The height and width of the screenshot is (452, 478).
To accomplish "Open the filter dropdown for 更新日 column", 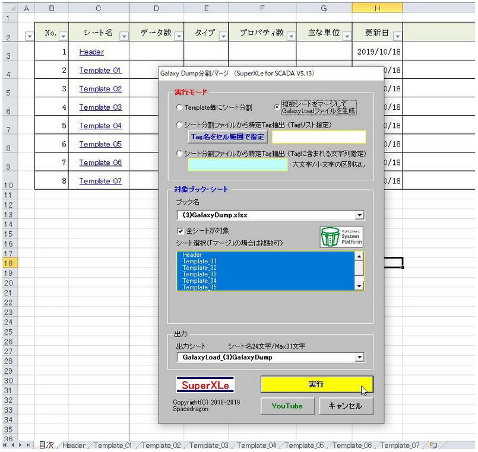I will [397, 37].
